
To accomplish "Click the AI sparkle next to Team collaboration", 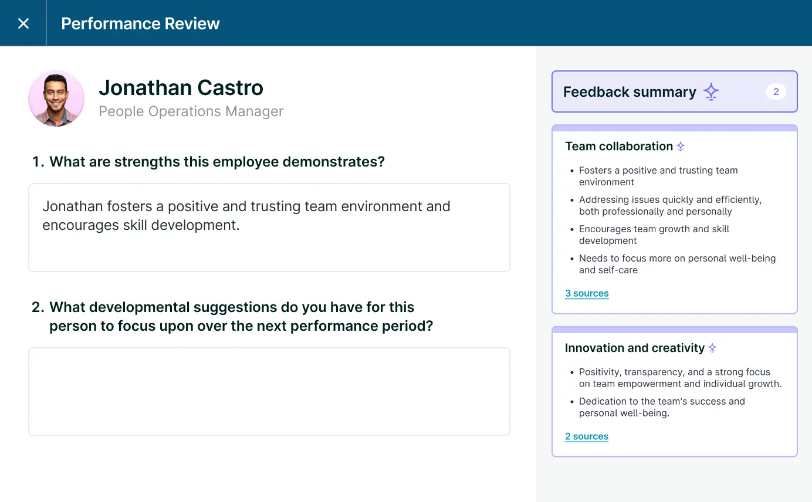I will [x=681, y=147].
